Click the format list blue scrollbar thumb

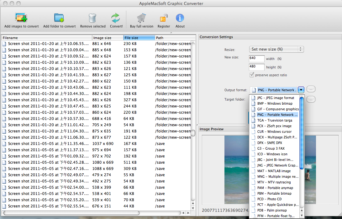point(302,133)
